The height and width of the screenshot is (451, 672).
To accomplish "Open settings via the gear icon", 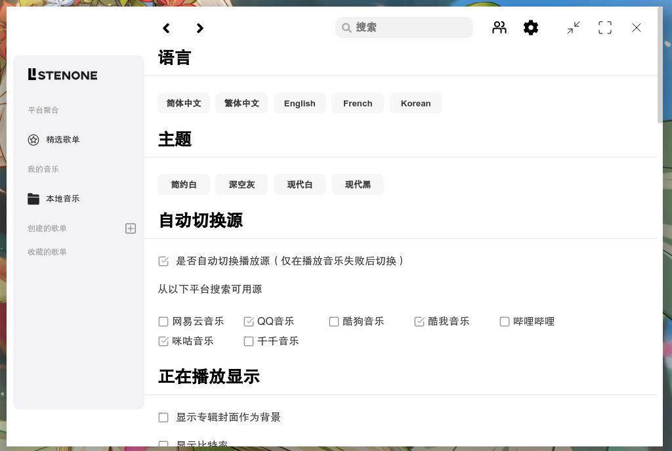I will point(530,28).
